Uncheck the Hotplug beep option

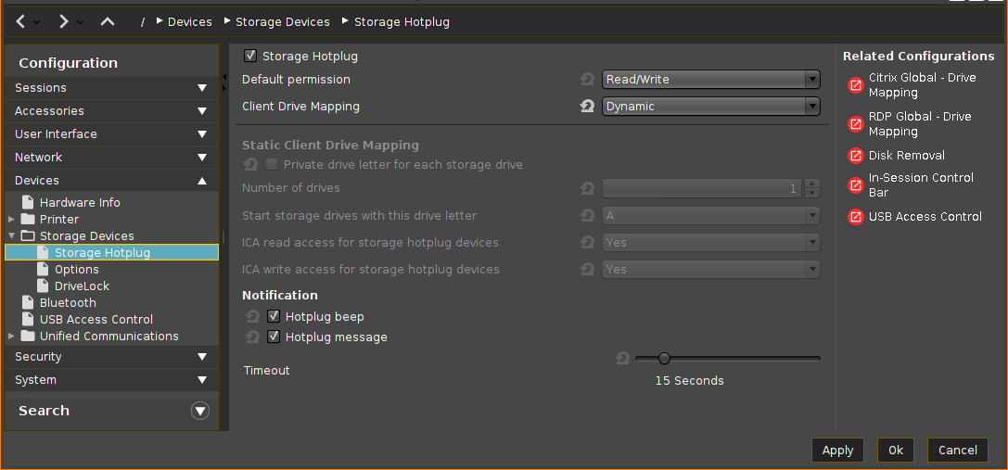pyautogui.click(x=274, y=317)
